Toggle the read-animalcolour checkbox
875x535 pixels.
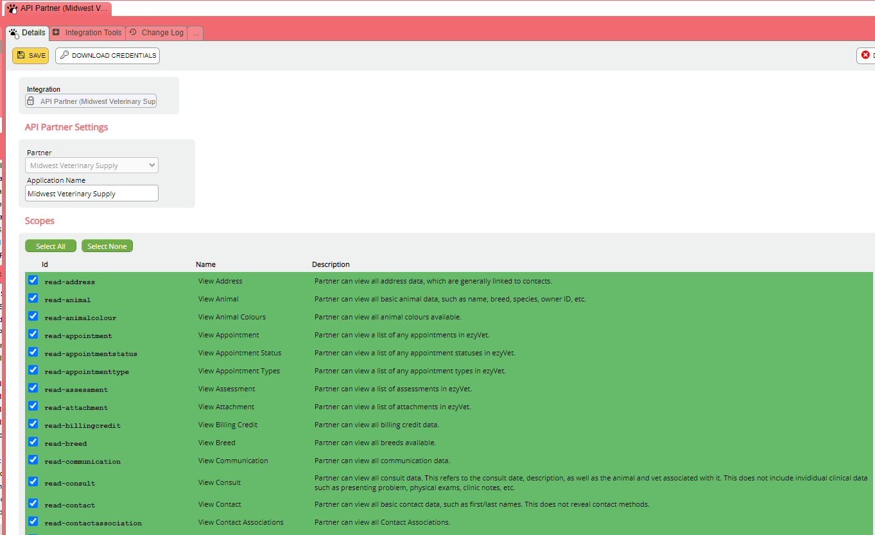[x=33, y=316]
